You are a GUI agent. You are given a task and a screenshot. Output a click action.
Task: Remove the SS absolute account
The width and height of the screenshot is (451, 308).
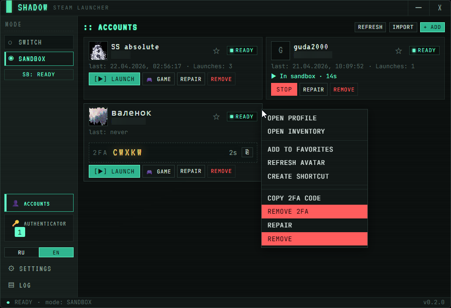221,79
